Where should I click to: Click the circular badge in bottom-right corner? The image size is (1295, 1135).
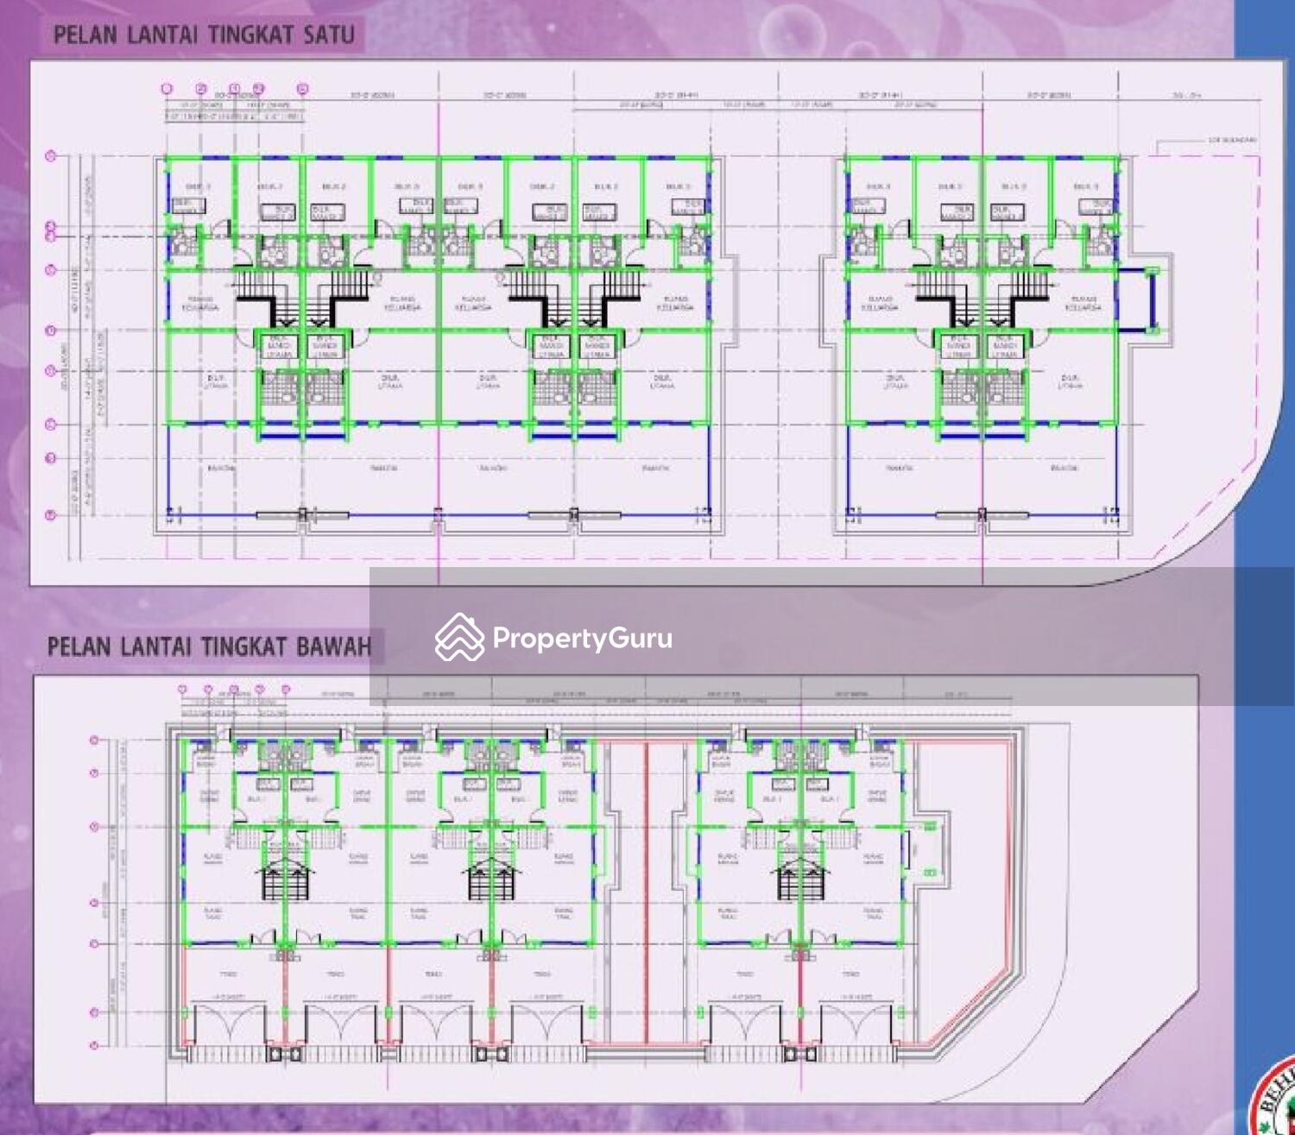point(1276,1100)
